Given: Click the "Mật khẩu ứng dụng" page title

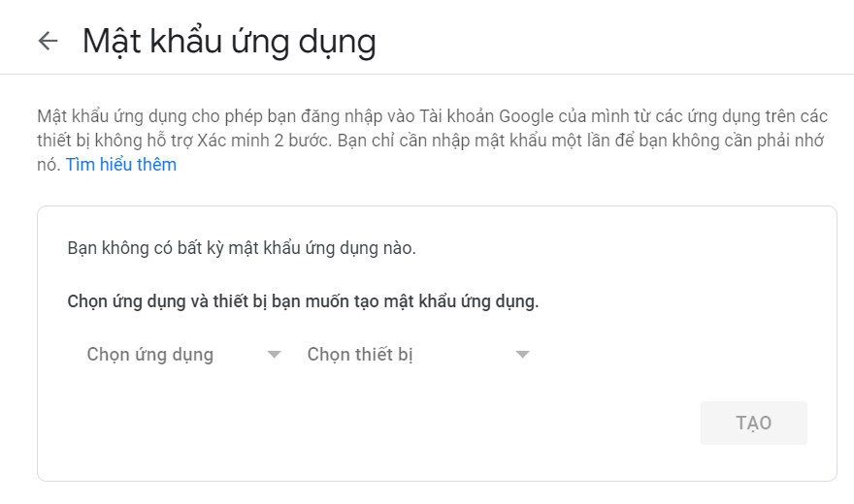Looking at the screenshot, I should click(229, 42).
